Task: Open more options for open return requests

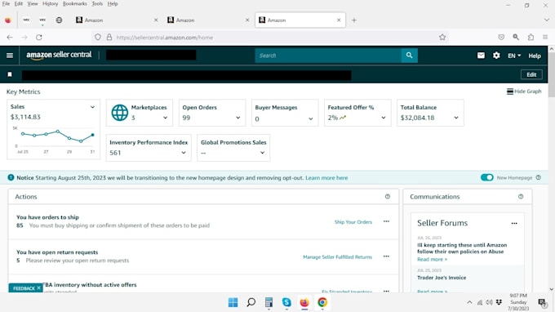Action: (x=386, y=256)
